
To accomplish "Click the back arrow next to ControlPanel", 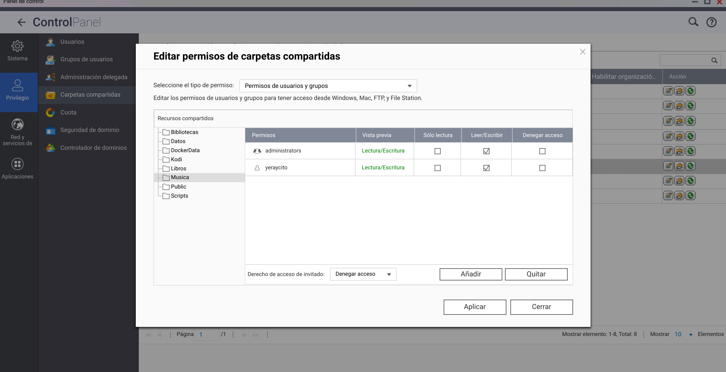I will point(22,22).
